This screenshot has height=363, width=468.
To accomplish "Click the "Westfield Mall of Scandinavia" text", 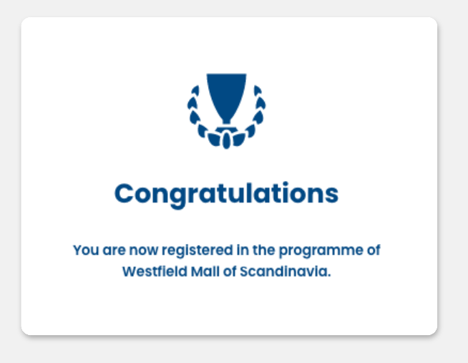I will pyautogui.click(x=226, y=272).
